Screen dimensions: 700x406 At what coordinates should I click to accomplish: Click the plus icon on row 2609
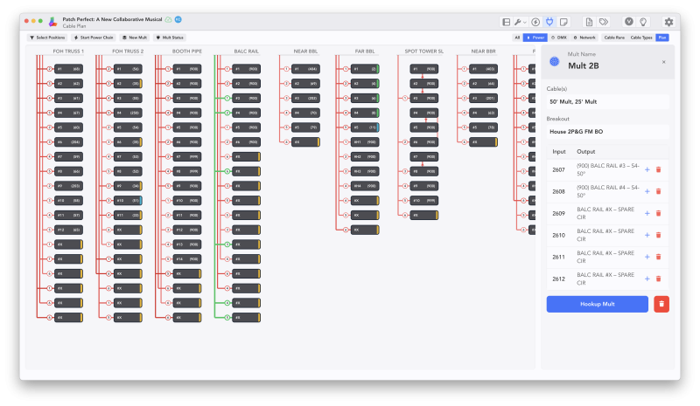(647, 213)
